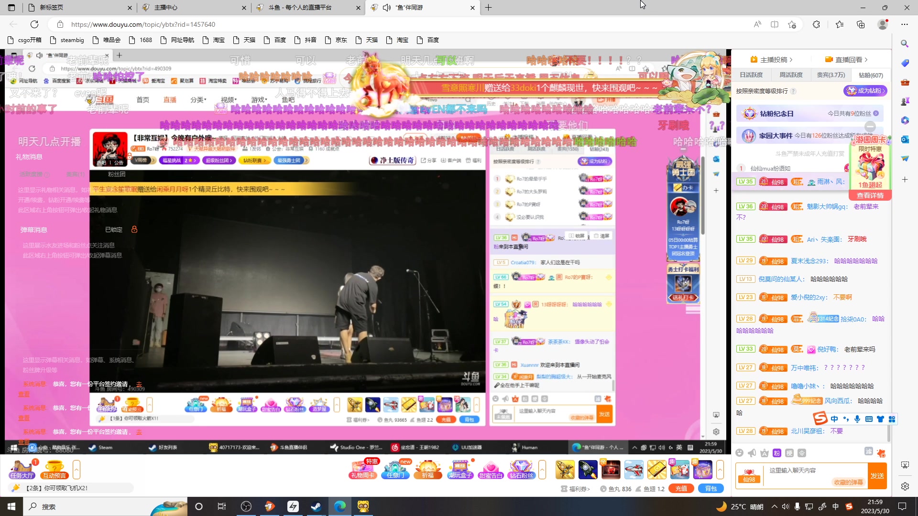
Task: Switch to browser tab 主播中心
Action: (x=193, y=8)
